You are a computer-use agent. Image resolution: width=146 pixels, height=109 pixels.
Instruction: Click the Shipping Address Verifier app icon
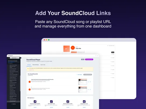pos(68,101)
